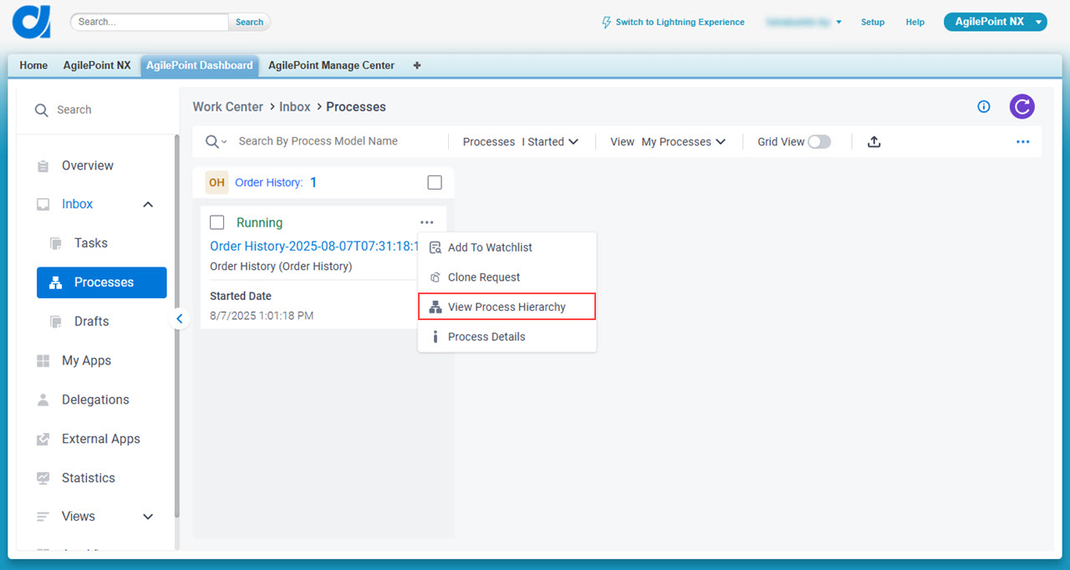The image size is (1070, 570).
Task: Click the AgilePoint logo icon
Action: click(32, 22)
